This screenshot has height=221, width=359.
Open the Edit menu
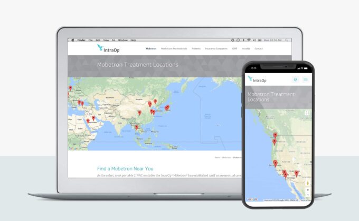coord(98,40)
